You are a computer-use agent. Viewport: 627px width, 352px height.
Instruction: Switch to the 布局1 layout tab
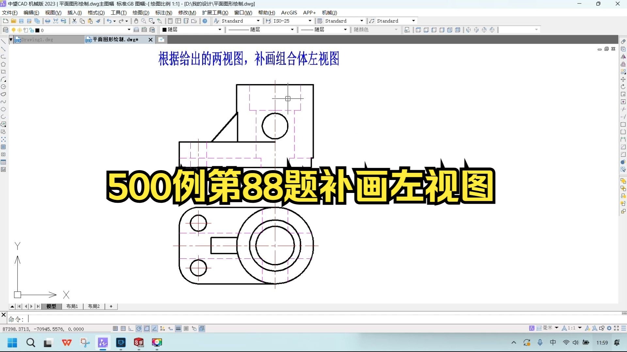[72, 306]
